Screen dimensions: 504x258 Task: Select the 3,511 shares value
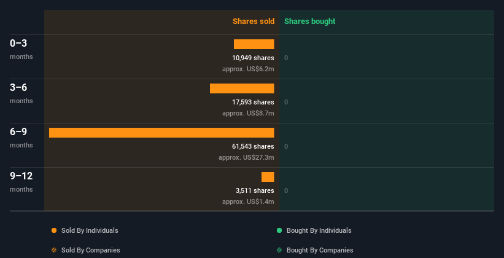[x=255, y=190]
